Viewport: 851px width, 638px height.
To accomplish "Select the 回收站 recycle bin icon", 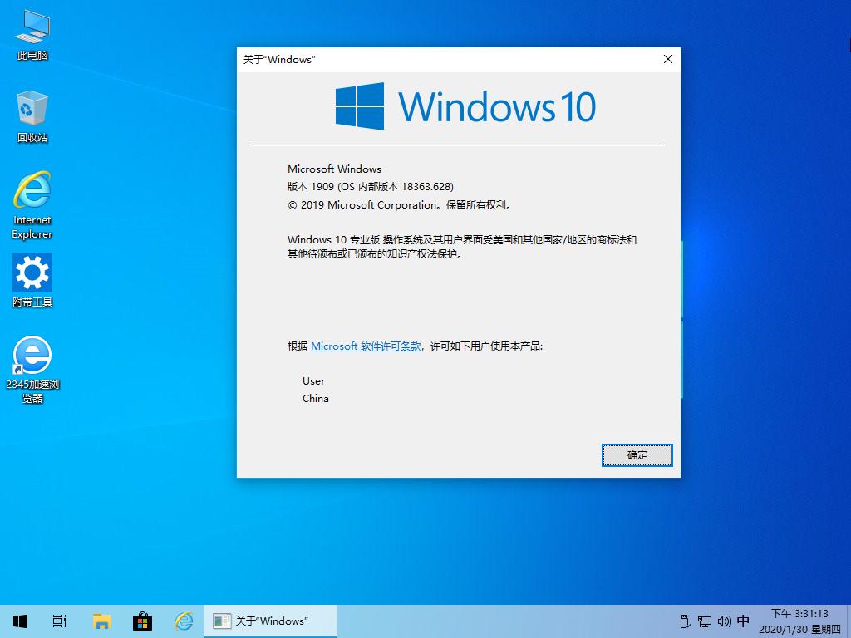I will 32,117.
